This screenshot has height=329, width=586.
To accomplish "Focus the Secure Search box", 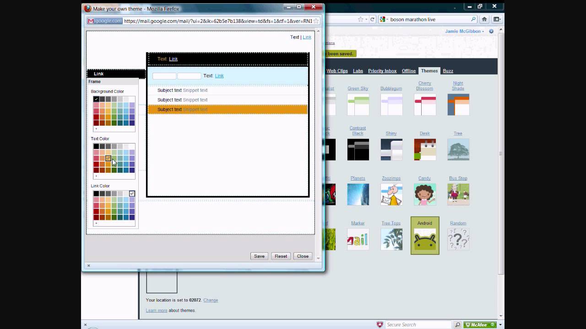I will tap(418, 324).
